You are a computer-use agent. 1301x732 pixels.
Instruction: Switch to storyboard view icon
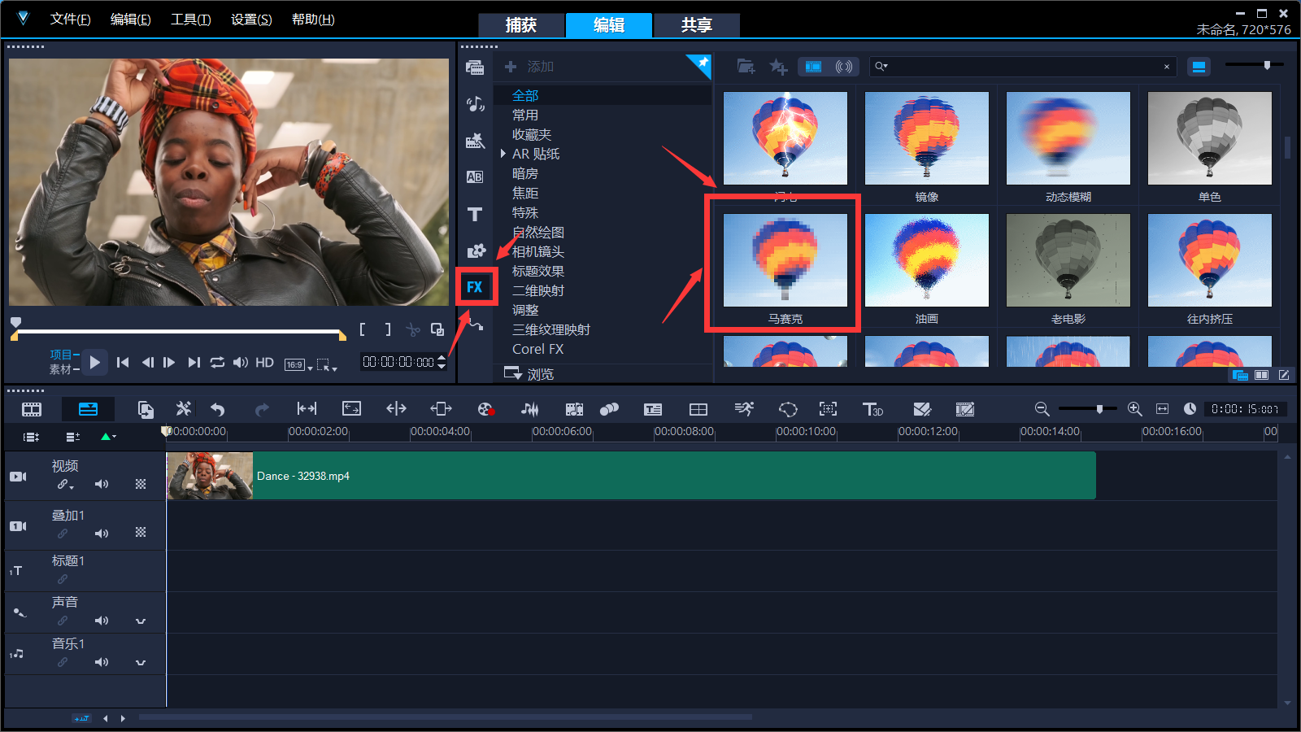tap(32, 409)
